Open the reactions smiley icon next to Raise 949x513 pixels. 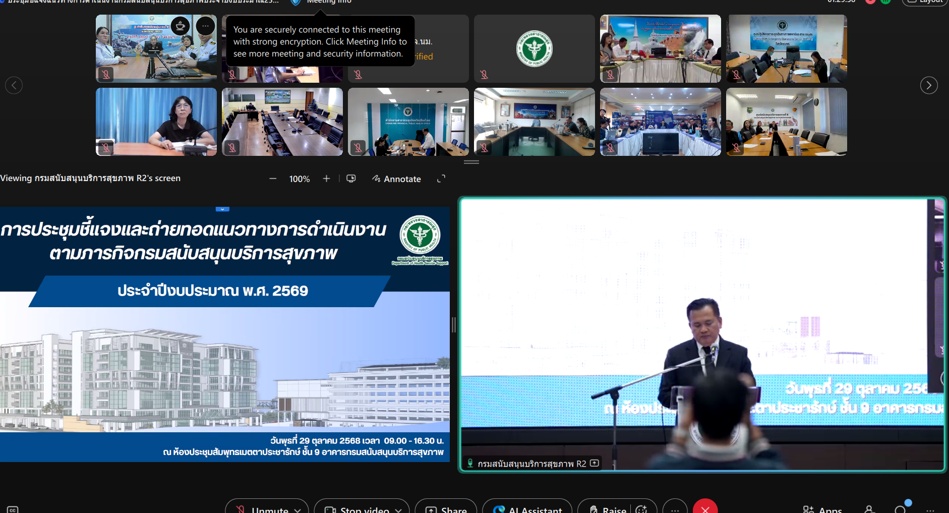pos(641,508)
